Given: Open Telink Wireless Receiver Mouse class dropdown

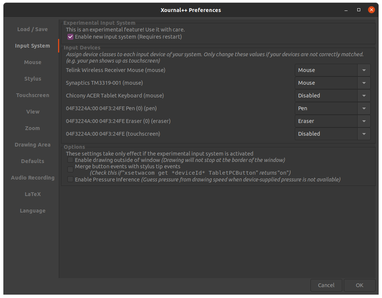Looking at the screenshot, I should (x=333, y=70).
